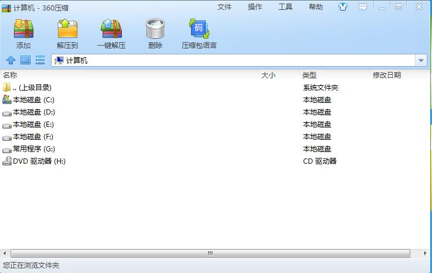The image size is (432, 273).
Task: Click the 您正在浏览文件夹 status bar text
Action: [x=31, y=265]
